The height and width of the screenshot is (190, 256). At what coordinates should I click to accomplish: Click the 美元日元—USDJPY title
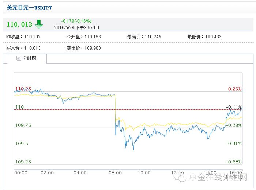[29, 8]
